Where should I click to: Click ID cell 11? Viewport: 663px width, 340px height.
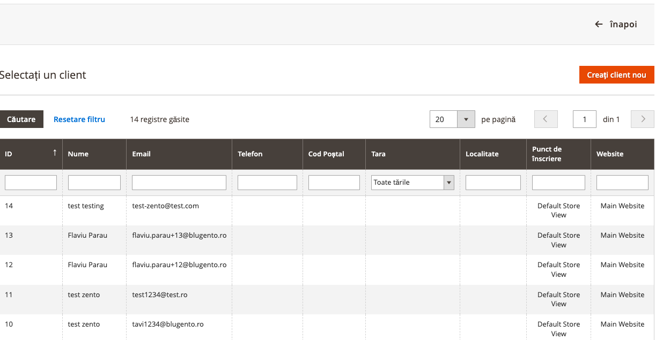9,295
